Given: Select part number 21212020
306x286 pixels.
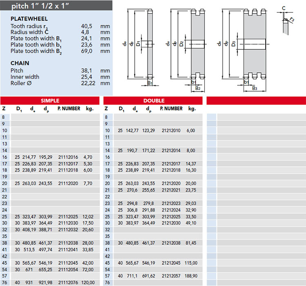Looking at the screenshot, I should [171, 183].
